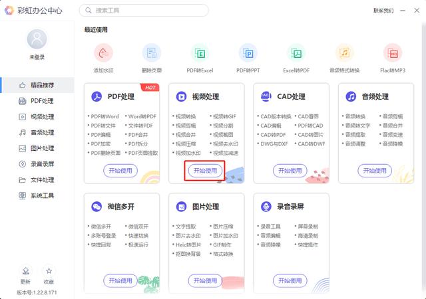Click the 录音录屏 card microphone icon

[266, 207]
